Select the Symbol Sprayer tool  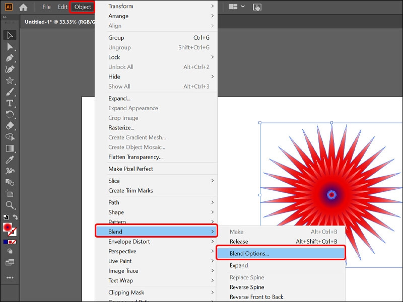click(x=10, y=171)
